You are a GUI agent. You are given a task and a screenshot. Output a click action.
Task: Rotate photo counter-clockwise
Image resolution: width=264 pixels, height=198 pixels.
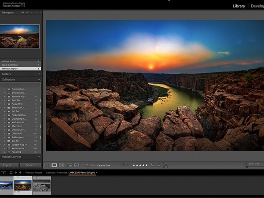tap(153, 165)
